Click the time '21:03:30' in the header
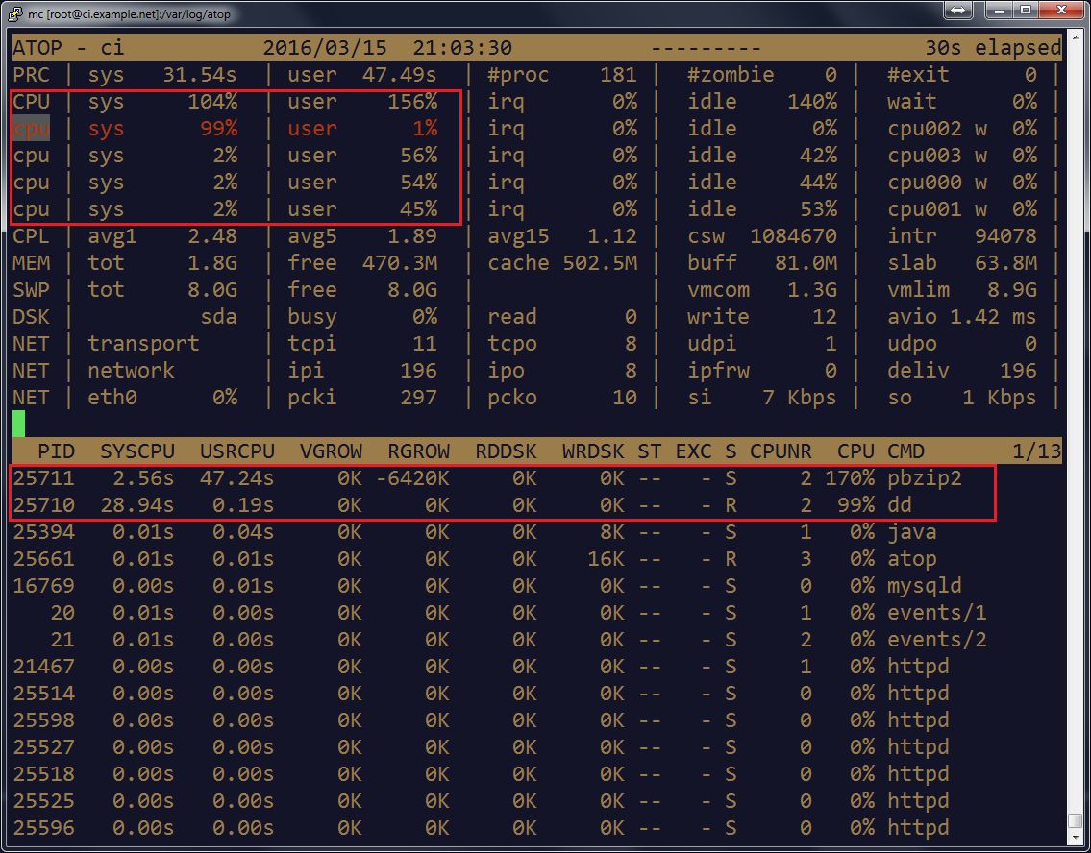1091x853 pixels. point(462,48)
